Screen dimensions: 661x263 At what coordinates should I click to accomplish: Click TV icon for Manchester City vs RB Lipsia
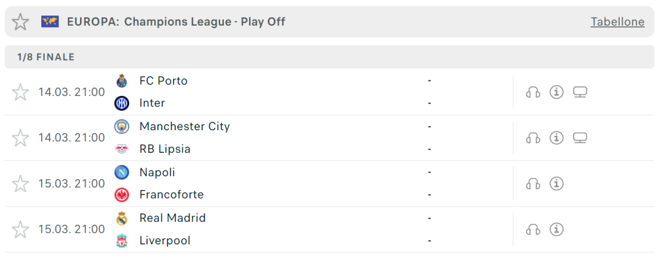pyautogui.click(x=580, y=138)
